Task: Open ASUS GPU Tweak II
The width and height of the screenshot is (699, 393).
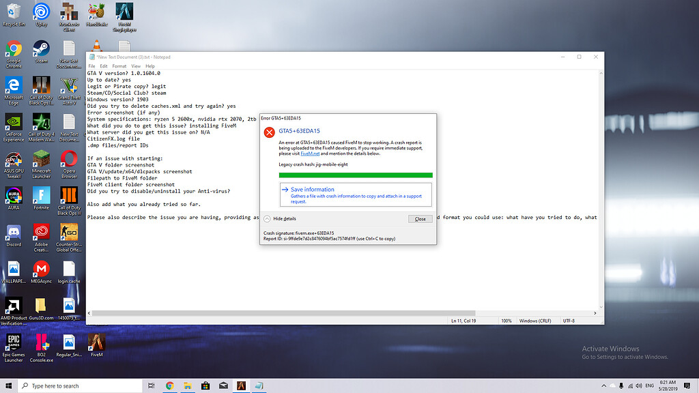Action: click(14, 158)
